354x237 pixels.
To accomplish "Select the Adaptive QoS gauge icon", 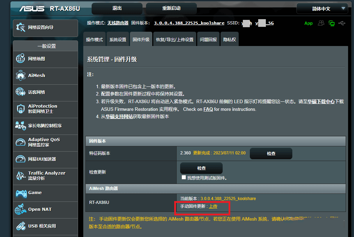I will click(21, 142).
